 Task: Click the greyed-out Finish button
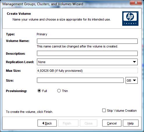[68, 123]
